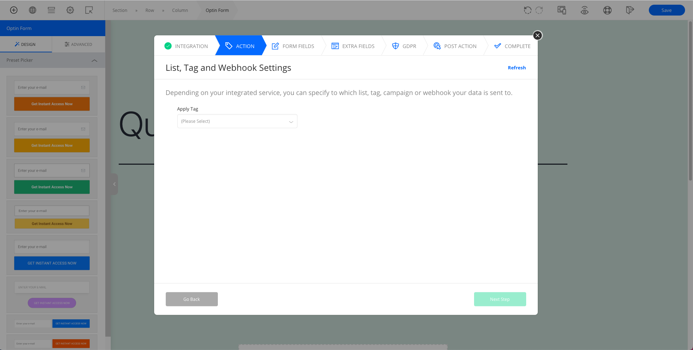Go to the Form Fields step
The height and width of the screenshot is (350, 693).
point(293,46)
